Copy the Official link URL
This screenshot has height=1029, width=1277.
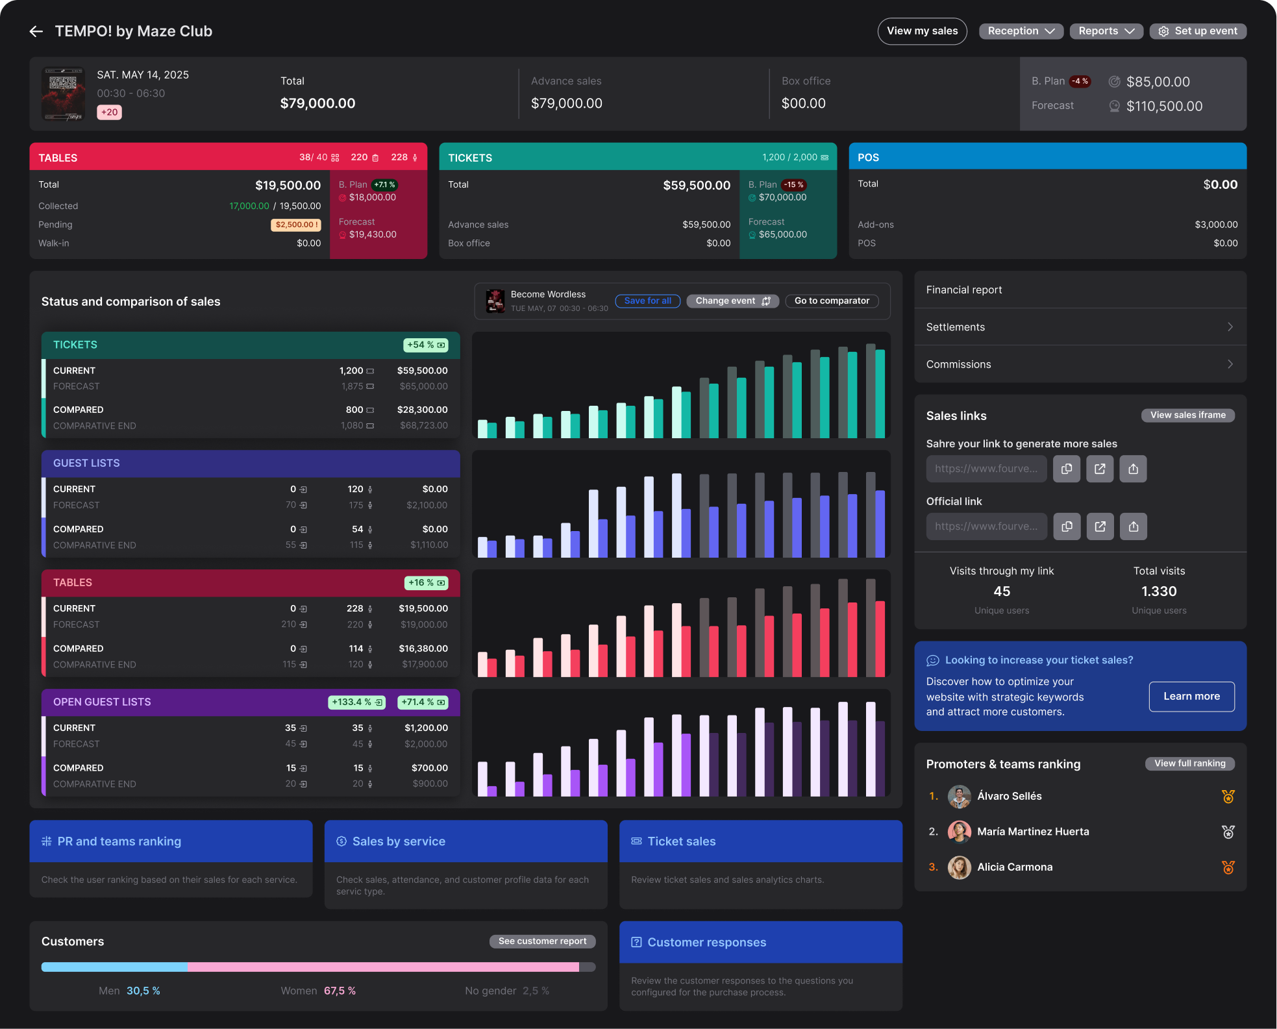[x=1067, y=527]
